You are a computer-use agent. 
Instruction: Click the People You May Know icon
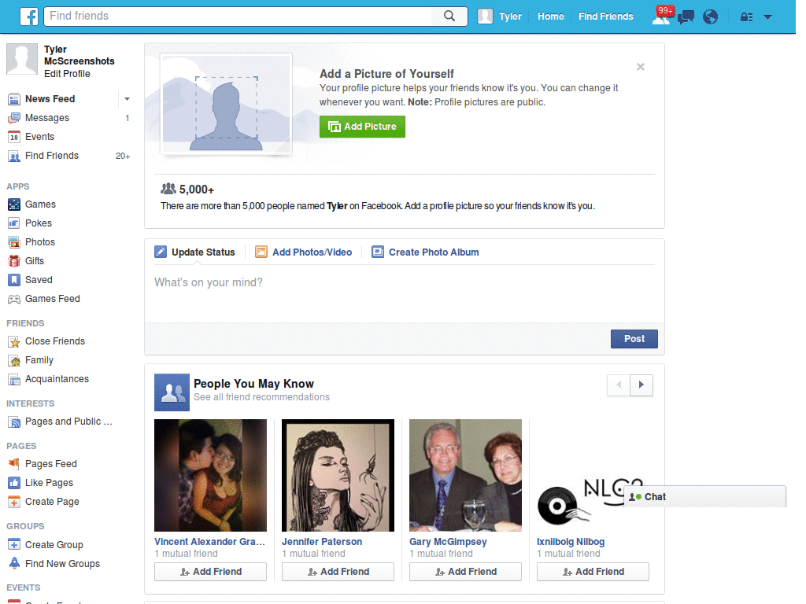coord(172,392)
